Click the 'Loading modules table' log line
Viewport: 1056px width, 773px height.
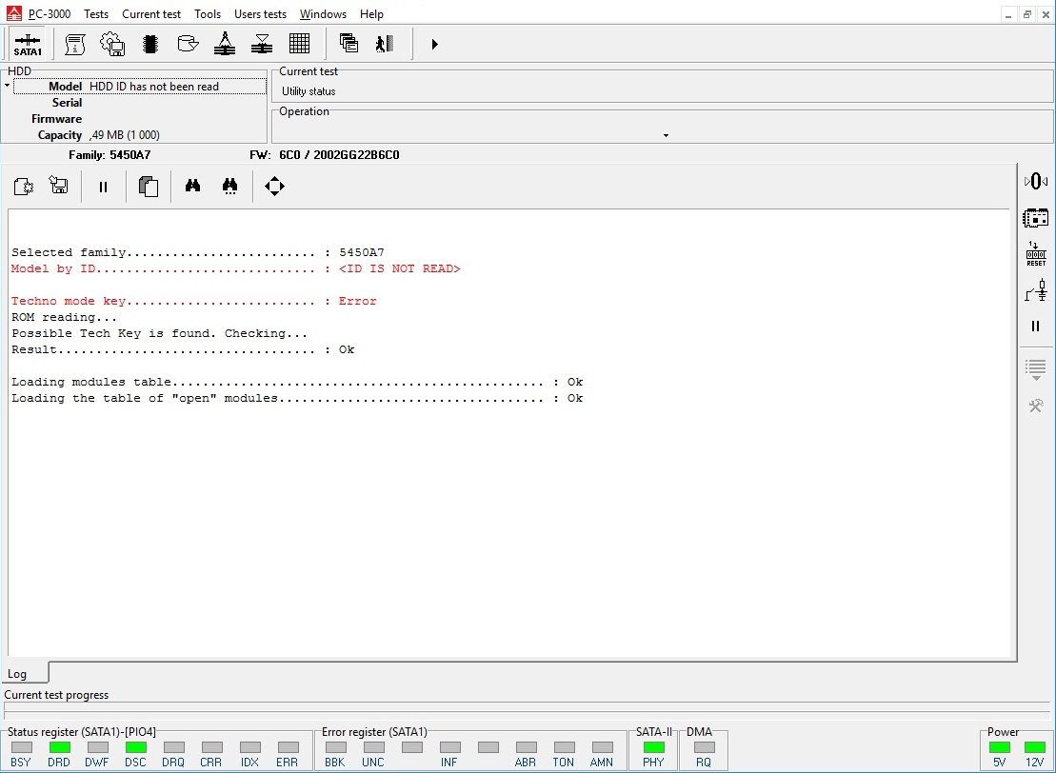[297, 382]
